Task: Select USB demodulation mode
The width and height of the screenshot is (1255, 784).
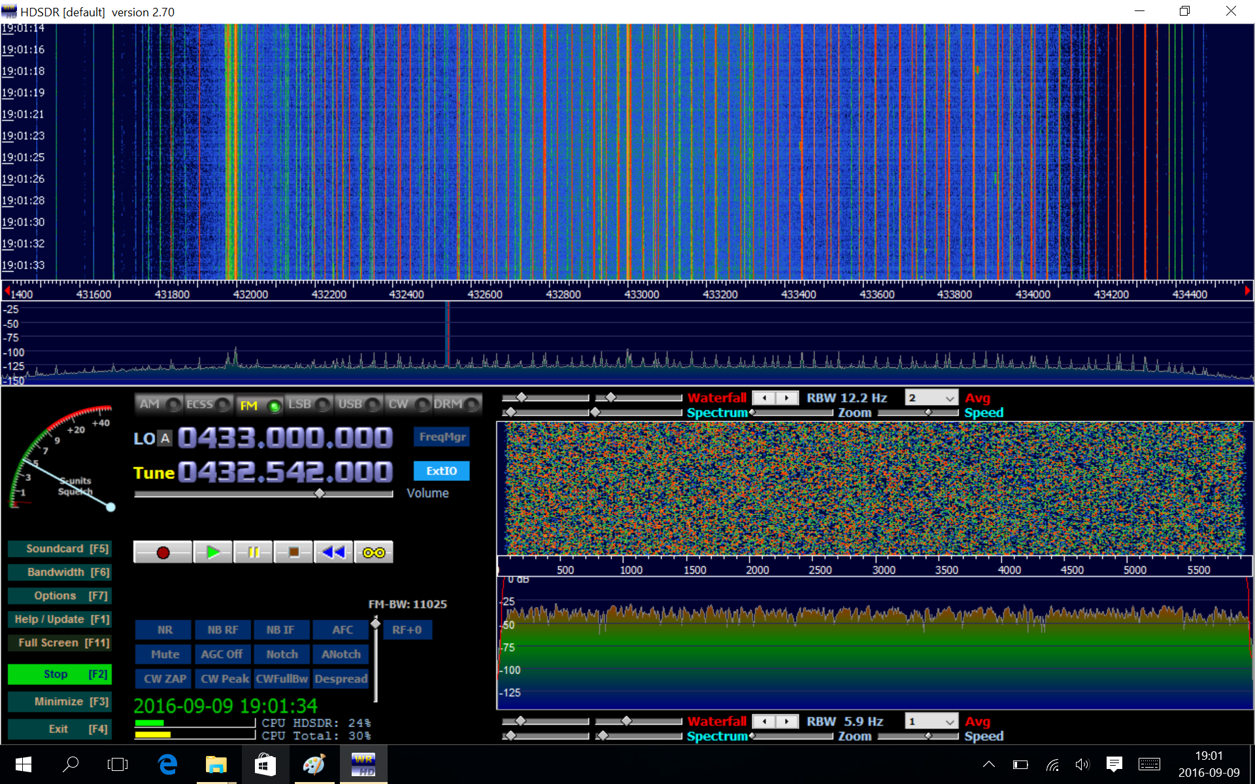Action: 358,404
